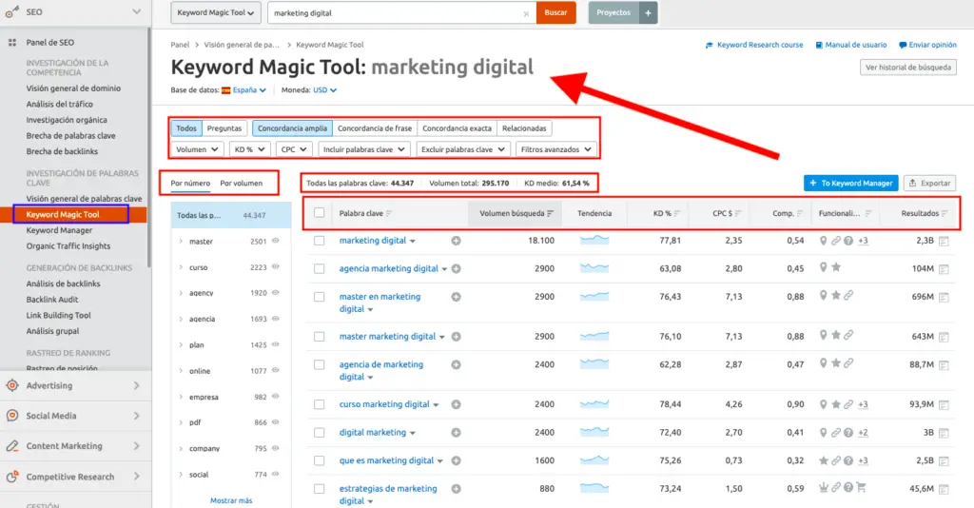
Task: Select the Concordancia exacta match tab
Action: [x=457, y=128]
